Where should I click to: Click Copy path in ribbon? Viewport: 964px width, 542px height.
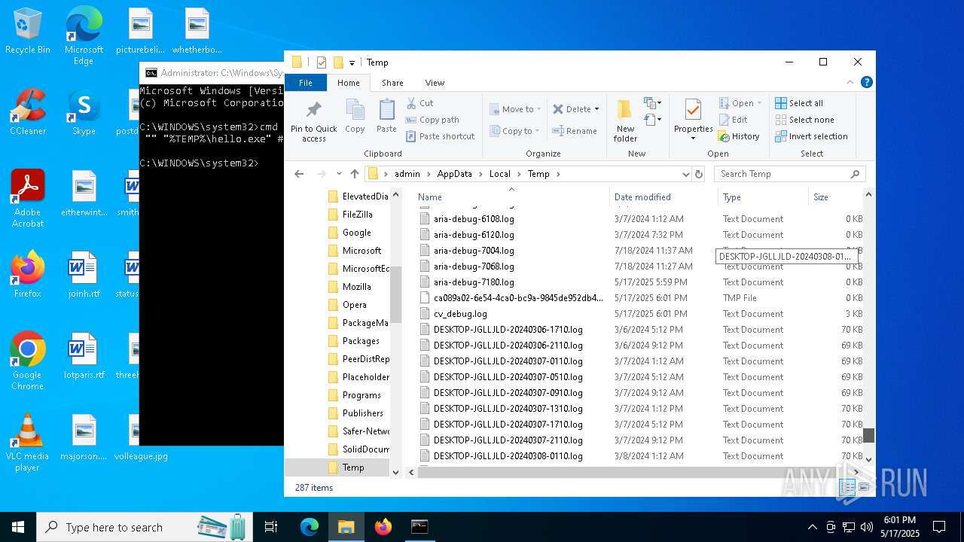432,120
